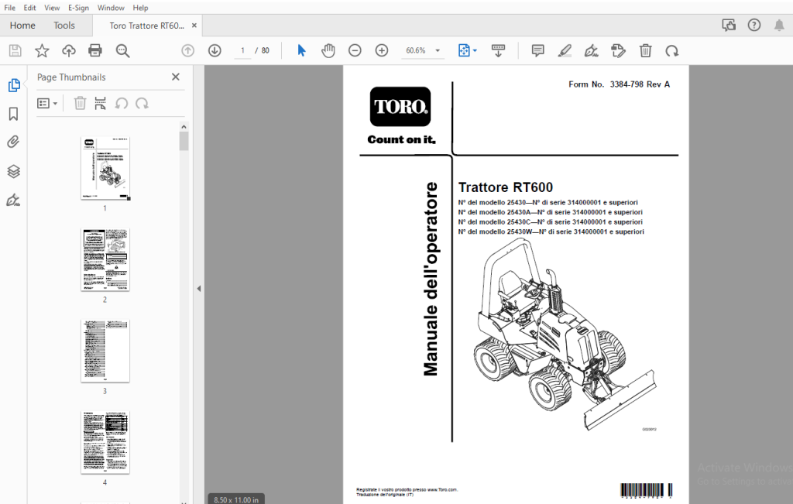This screenshot has width=793, height=504.
Task: Zoom out with the minus icon
Action: [x=355, y=50]
